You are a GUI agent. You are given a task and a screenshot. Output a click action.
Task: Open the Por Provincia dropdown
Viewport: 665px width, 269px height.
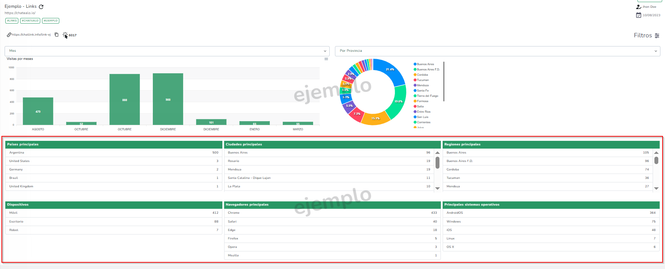[x=497, y=51]
